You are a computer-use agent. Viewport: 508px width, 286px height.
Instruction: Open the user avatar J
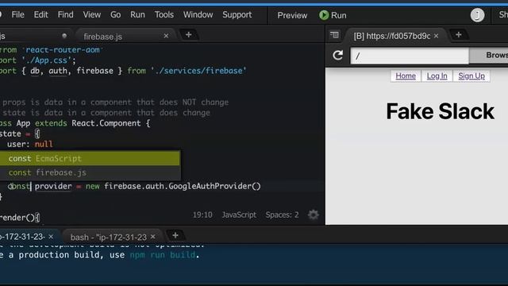(x=477, y=15)
